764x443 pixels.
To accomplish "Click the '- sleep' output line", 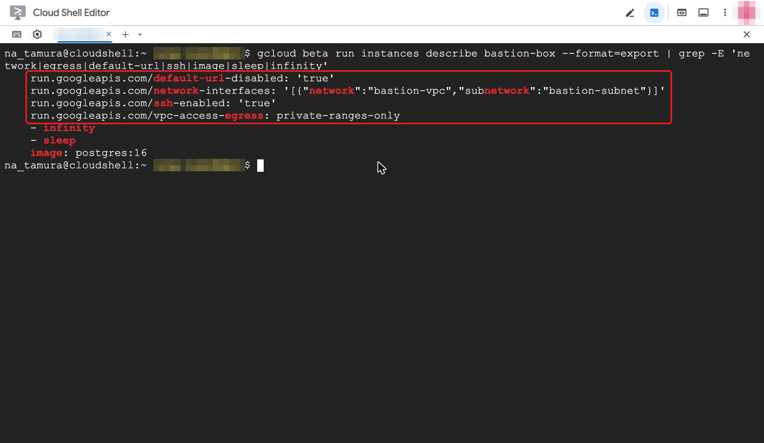I will point(53,140).
